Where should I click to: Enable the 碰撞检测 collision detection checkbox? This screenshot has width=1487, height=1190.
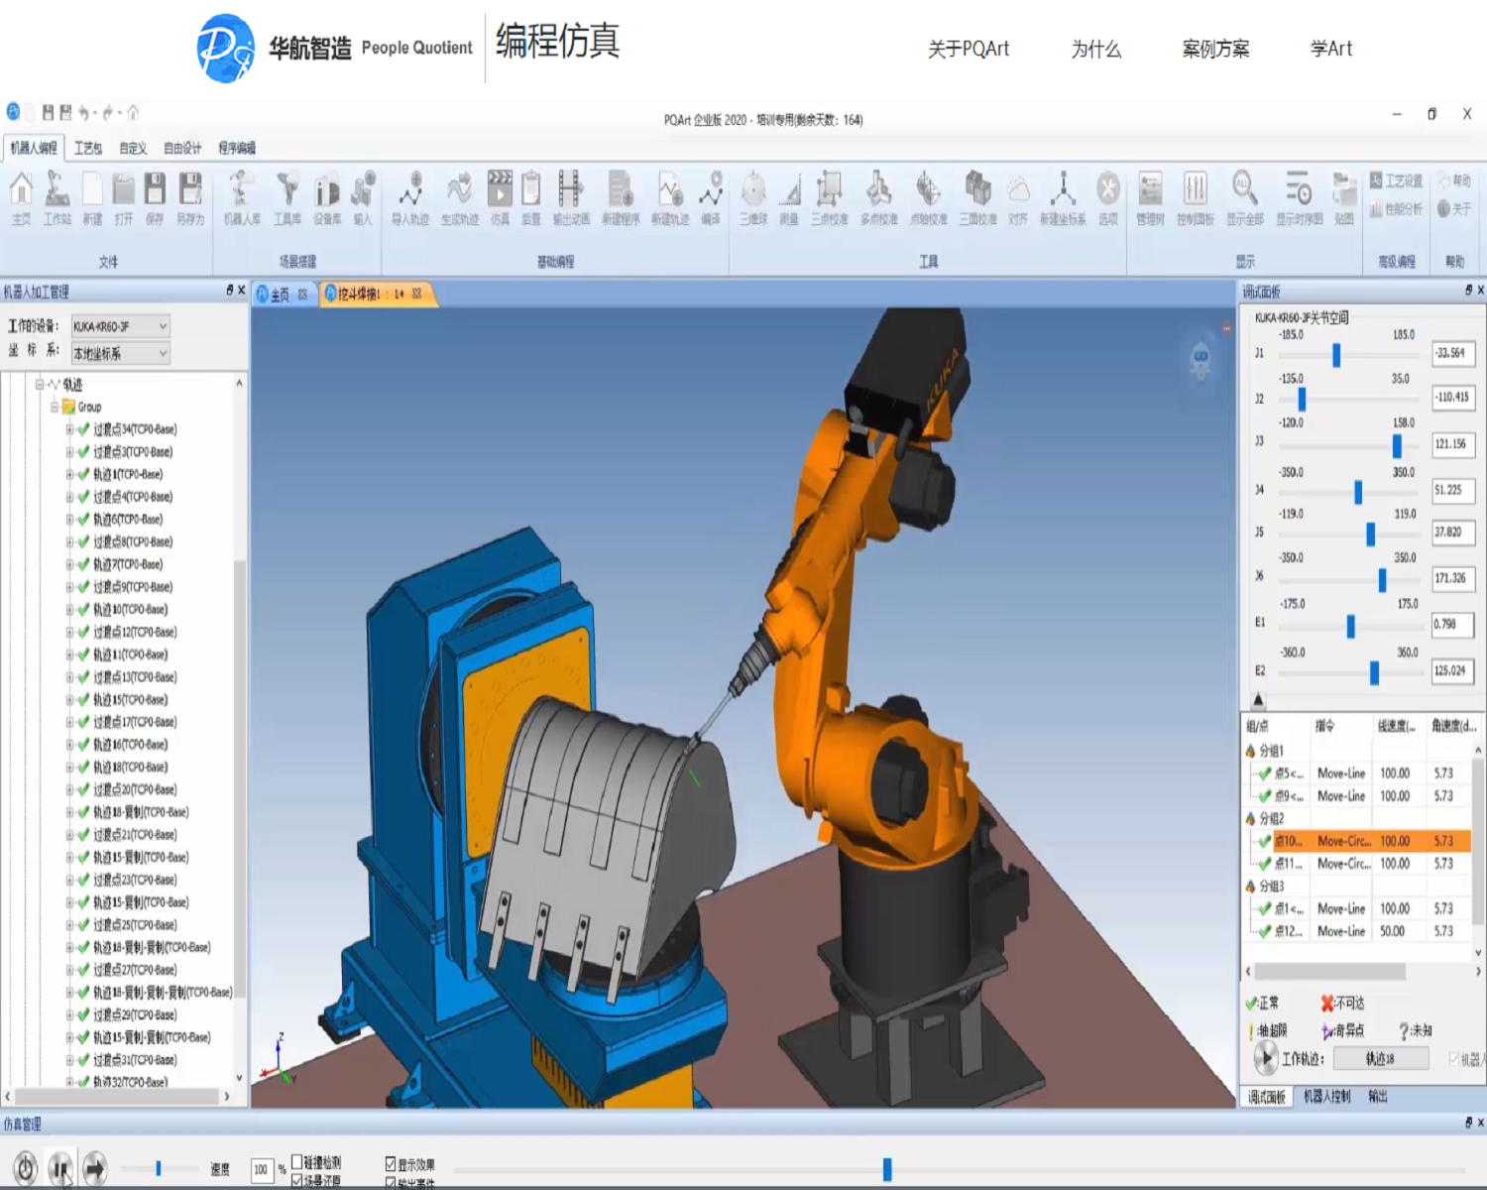297,1161
